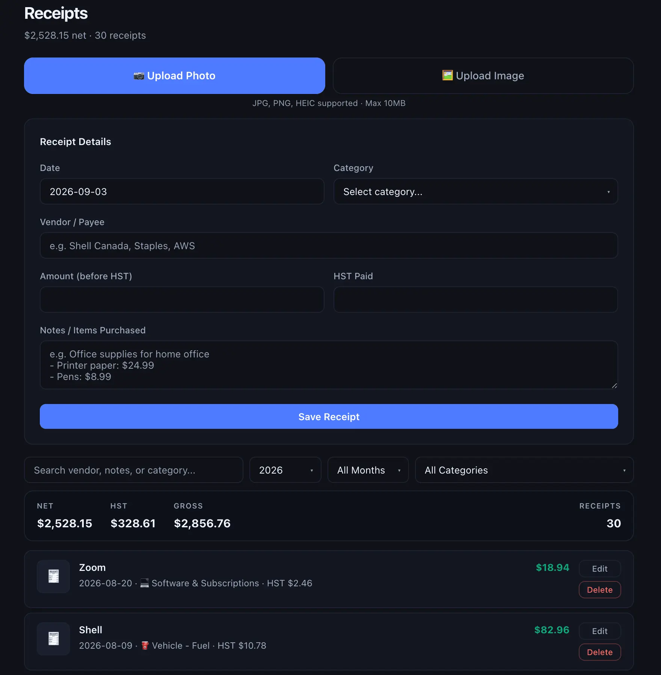Click the HST Paid input box

tap(475, 300)
